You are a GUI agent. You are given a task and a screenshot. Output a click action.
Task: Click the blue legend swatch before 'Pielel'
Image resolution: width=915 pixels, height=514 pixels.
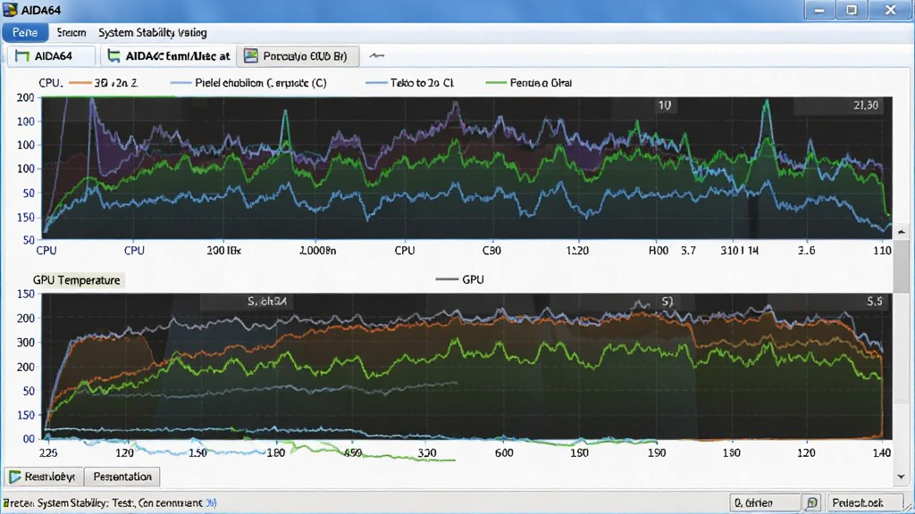click(x=180, y=83)
